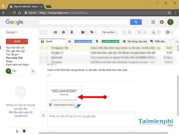Viewport: 179px width, 134px height.
Task: Delete with the trash icon
Action: (x=72, y=32)
